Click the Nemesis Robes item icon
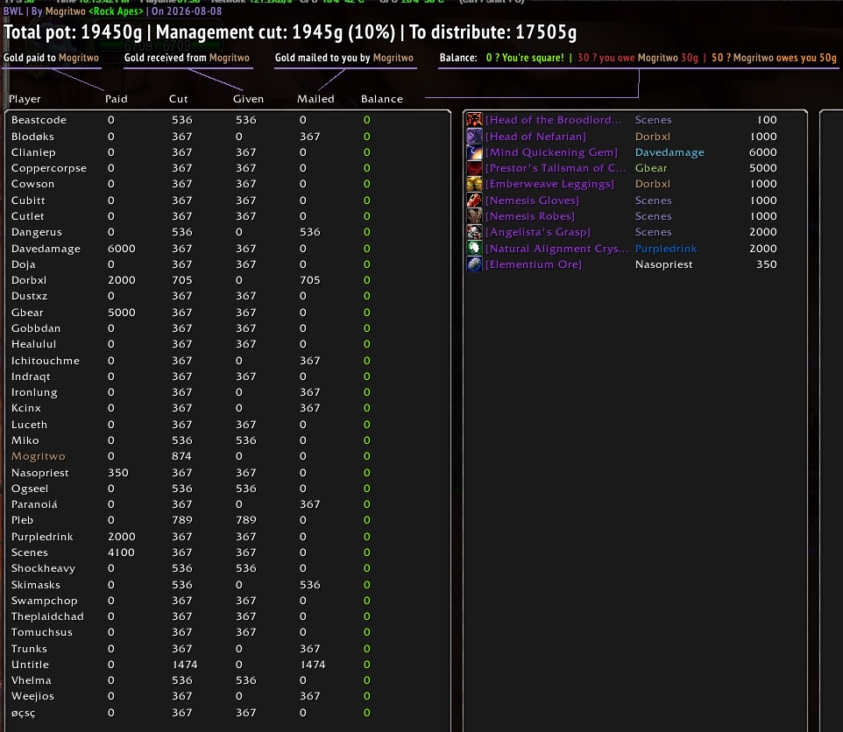Viewport: 843px width, 732px height. (474, 216)
